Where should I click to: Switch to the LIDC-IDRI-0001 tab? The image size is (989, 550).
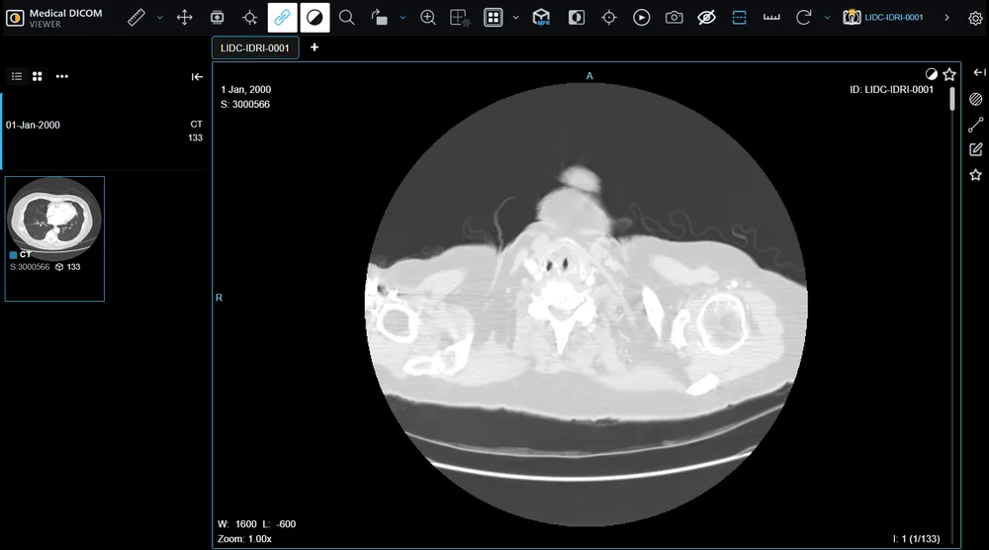(x=255, y=47)
